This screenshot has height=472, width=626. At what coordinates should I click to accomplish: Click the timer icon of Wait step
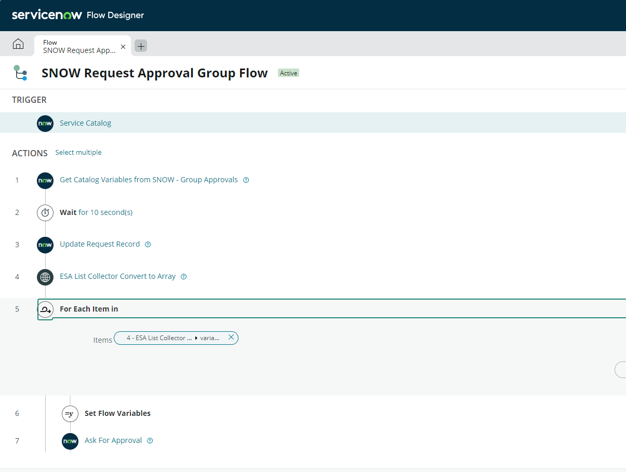(x=45, y=212)
